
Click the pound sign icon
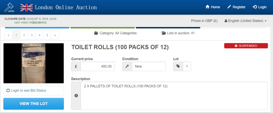[x=76, y=66]
